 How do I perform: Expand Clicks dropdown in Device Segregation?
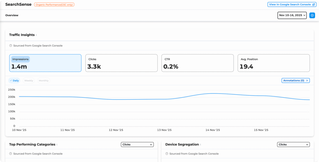[293, 144]
